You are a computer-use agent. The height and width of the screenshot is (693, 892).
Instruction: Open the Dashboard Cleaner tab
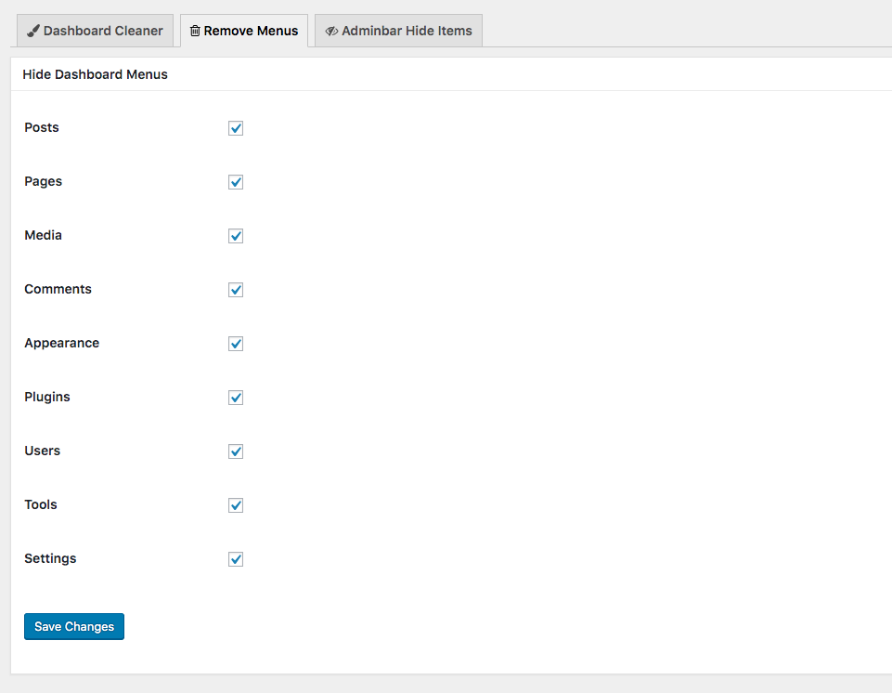click(95, 31)
